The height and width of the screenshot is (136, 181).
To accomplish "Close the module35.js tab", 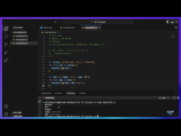I will pos(99,28).
